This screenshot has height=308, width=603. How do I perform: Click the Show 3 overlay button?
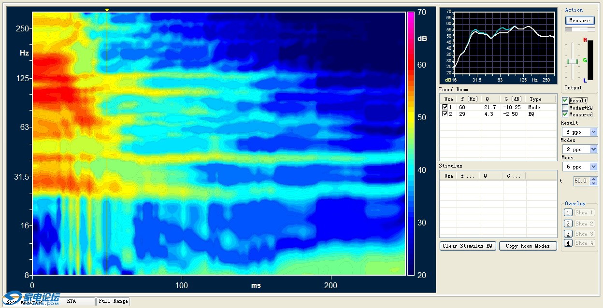pos(584,234)
